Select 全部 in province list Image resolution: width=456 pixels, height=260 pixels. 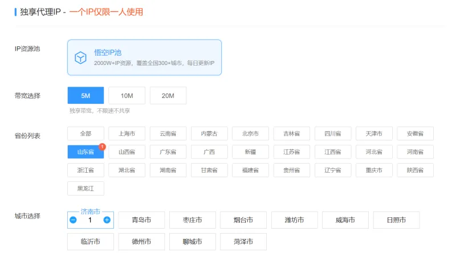click(85, 133)
